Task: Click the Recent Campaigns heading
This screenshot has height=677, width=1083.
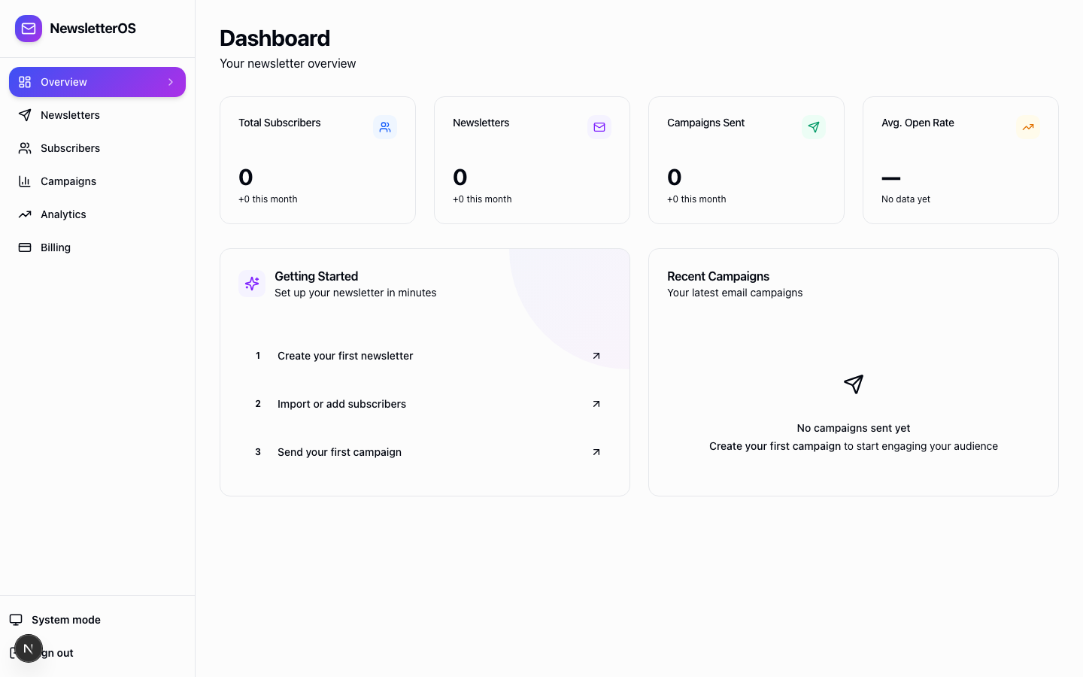Action: tap(718, 276)
